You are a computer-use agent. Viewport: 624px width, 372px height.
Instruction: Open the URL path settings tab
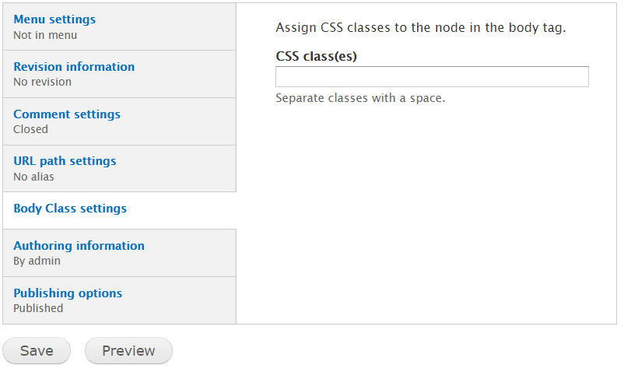click(65, 161)
